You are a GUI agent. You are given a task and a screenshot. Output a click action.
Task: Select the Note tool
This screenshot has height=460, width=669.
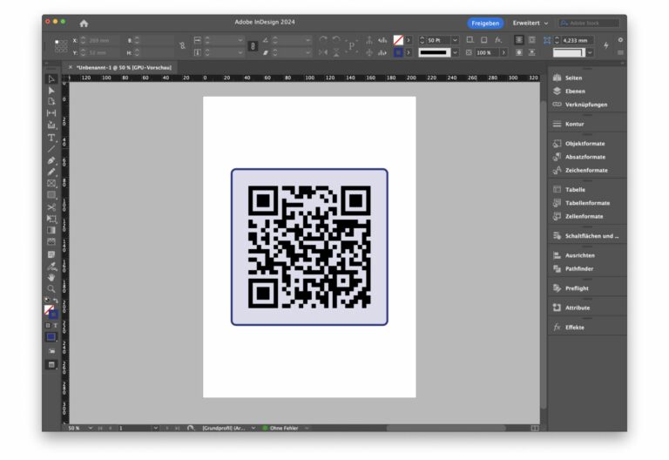point(51,254)
